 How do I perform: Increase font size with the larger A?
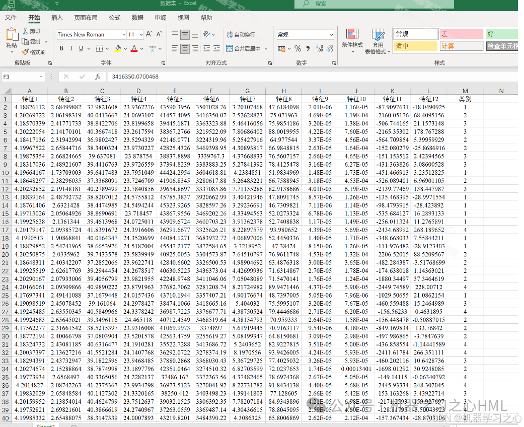(x=149, y=34)
